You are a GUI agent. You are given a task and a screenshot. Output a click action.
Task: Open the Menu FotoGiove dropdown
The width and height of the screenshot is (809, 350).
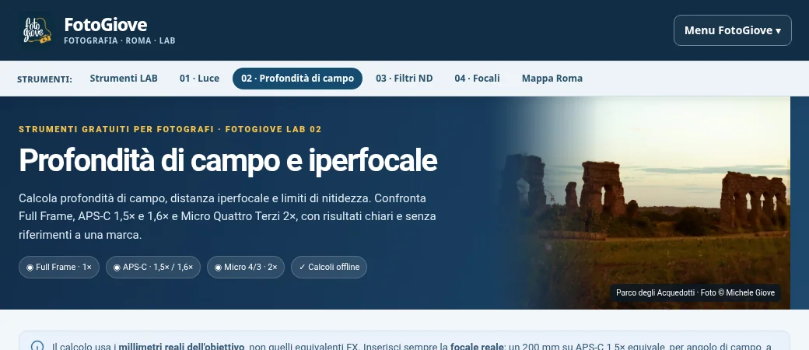732,30
